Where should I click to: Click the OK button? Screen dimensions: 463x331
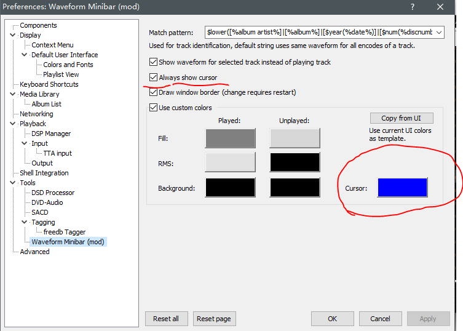point(332,319)
